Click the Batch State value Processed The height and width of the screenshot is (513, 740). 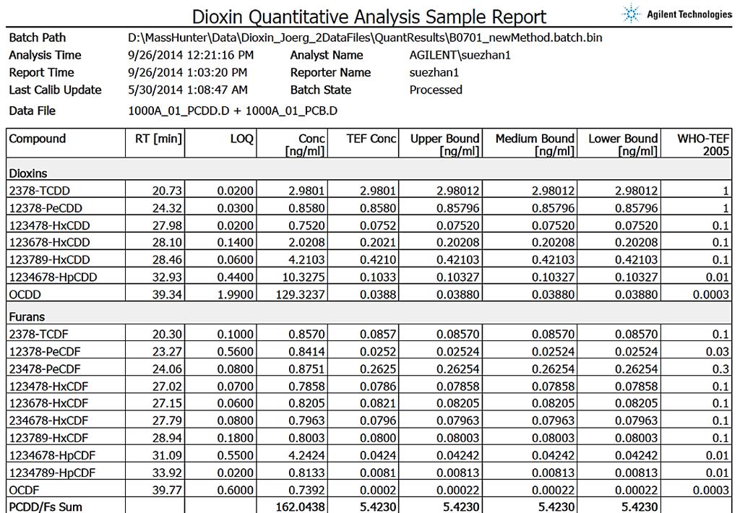(x=436, y=90)
